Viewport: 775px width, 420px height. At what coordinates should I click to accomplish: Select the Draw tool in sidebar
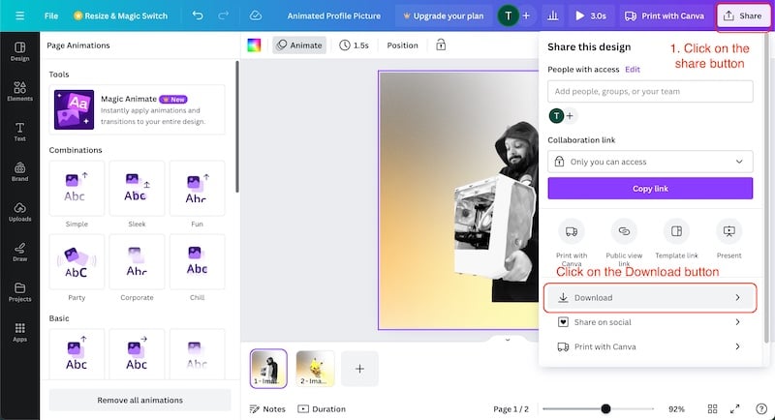coord(19,252)
